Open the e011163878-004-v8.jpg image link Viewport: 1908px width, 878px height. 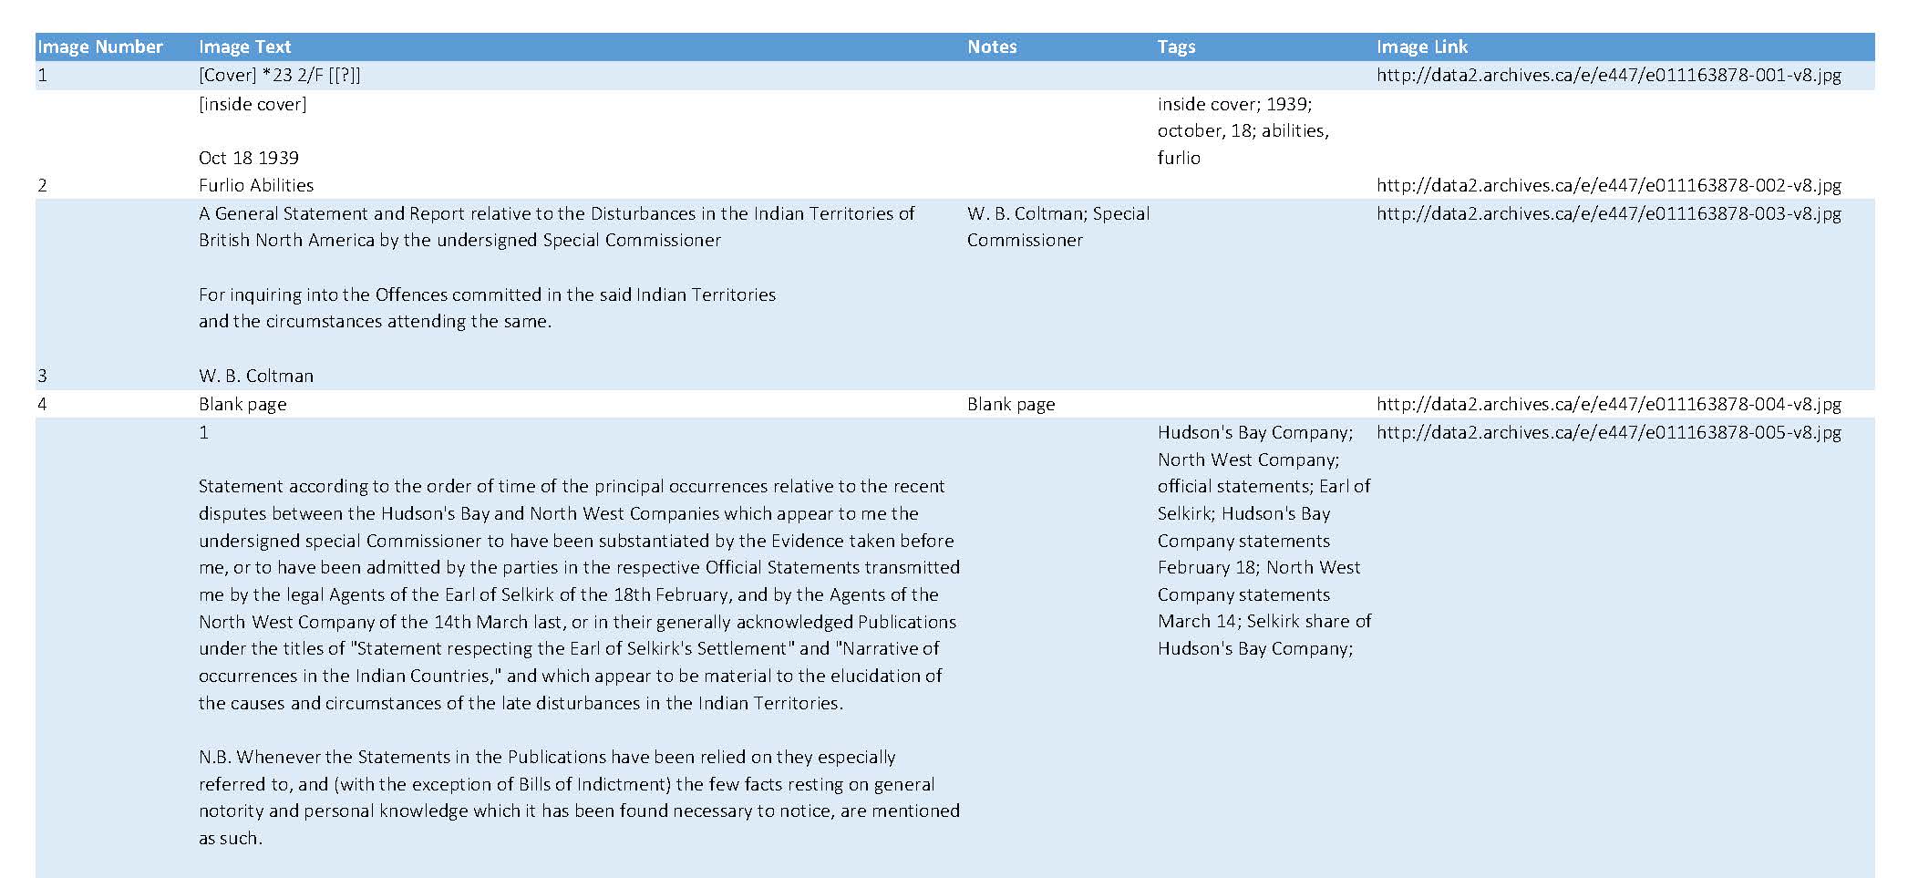[1608, 404]
